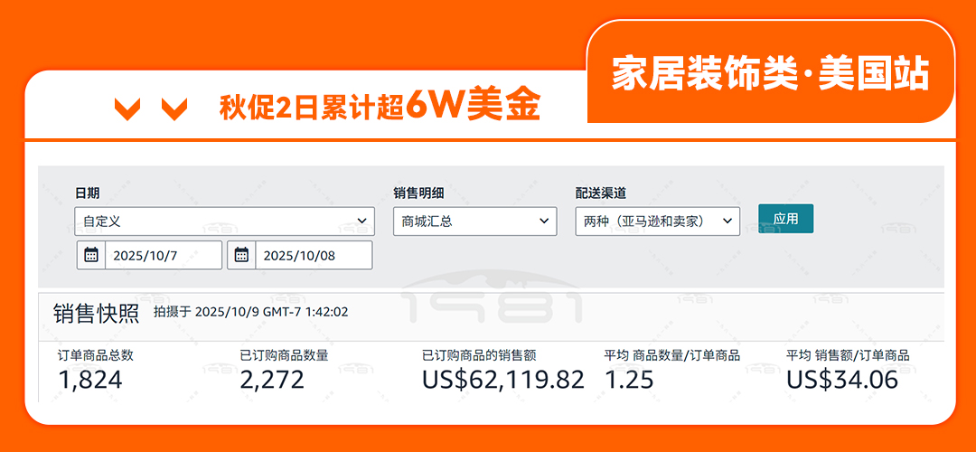Click the 1981 watermark logo in center
976x452 pixels.
491,302
